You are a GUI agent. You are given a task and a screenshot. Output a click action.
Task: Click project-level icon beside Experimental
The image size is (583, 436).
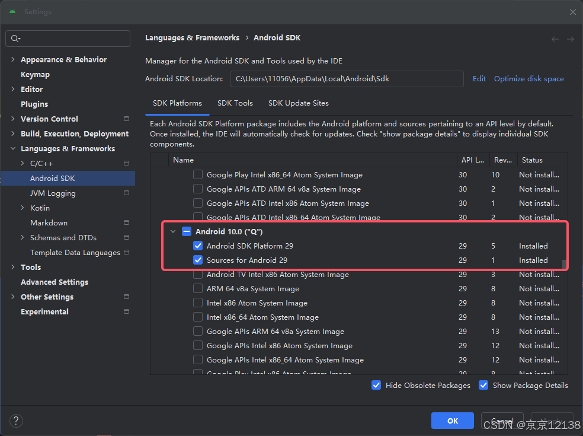(126, 311)
